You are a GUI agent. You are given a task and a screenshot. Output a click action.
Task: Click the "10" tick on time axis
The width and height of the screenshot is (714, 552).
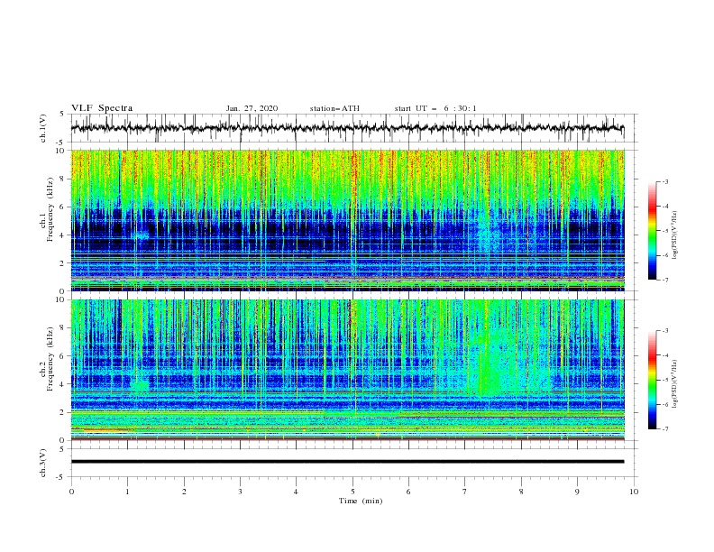coord(634,492)
